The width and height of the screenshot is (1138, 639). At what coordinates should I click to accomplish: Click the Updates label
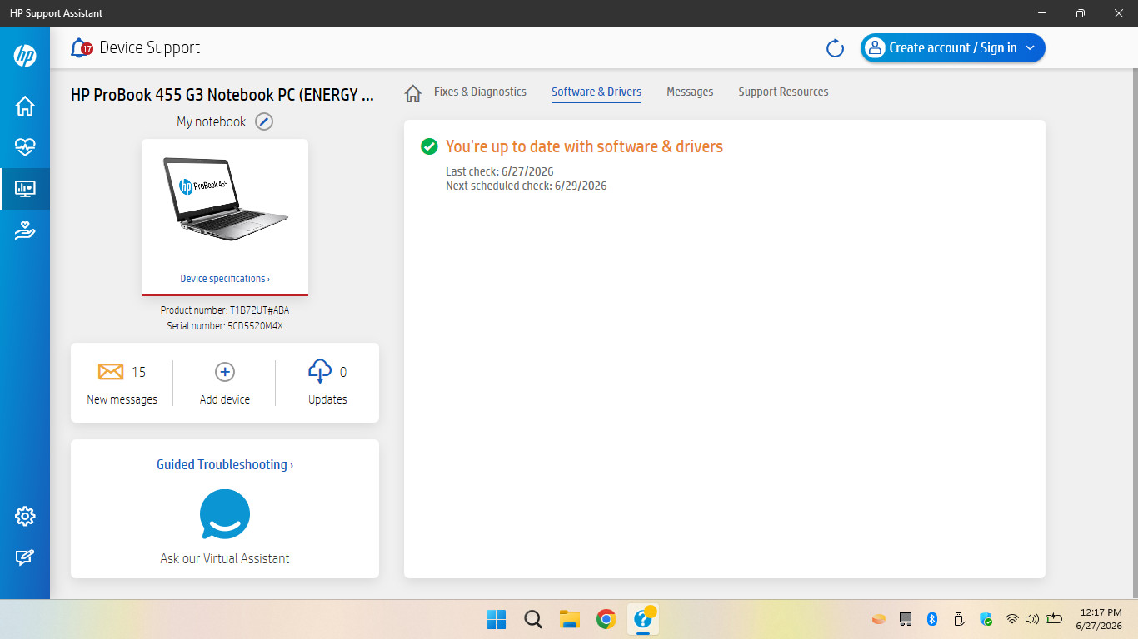point(327,399)
